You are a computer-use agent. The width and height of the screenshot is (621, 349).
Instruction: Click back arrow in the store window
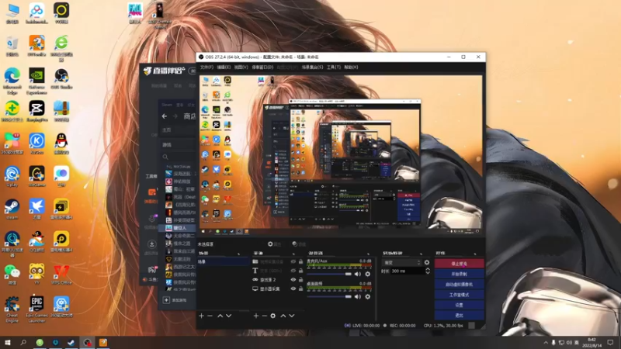click(x=165, y=116)
